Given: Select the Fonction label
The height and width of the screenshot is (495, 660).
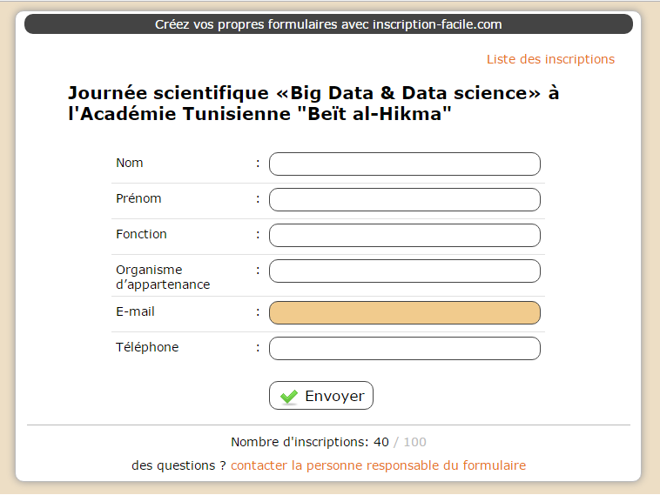Looking at the screenshot, I should pos(141,234).
